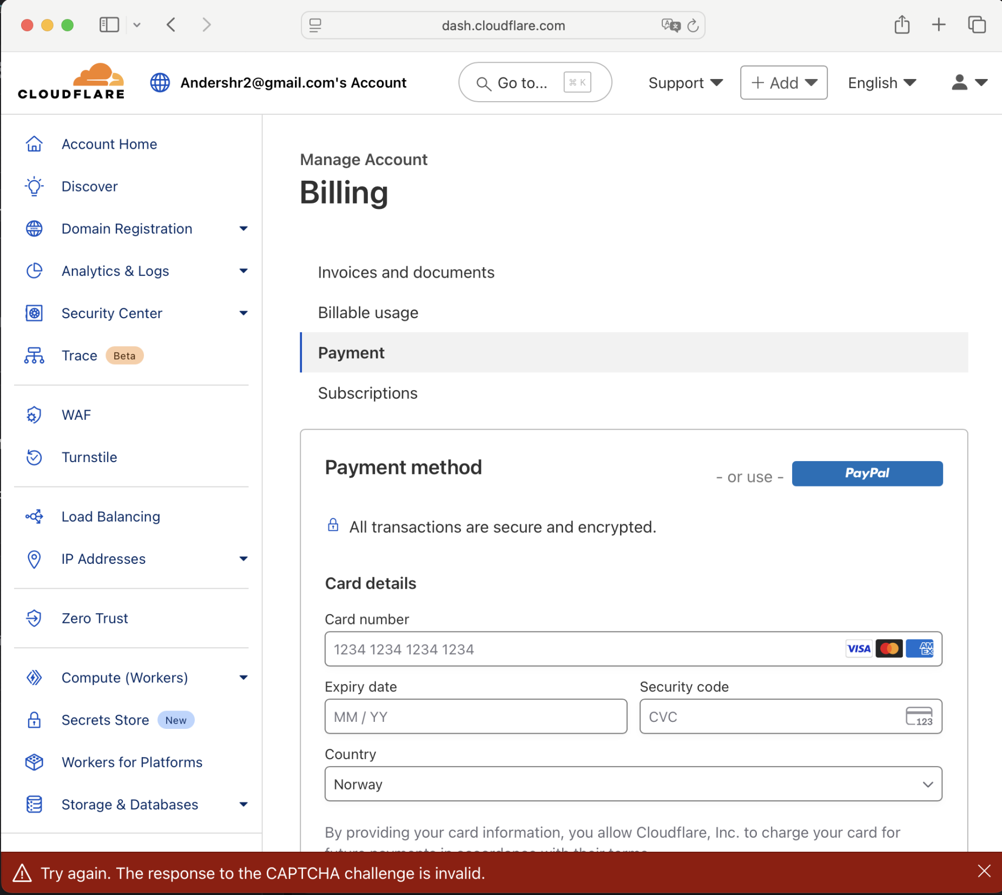1002x895 pixels.
Task: Click the translate icon in address bar
Action: pyautogui.click(x=670, y=25)
